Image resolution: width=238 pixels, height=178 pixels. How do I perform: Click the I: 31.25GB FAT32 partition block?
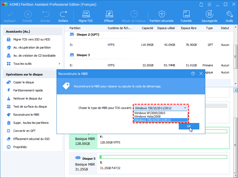[x=163, y=163]
